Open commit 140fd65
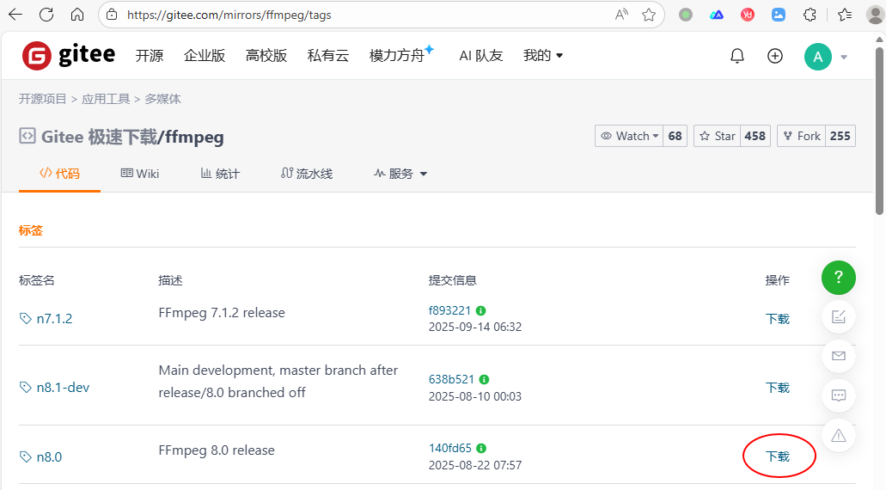This screenshot has height=490, width=886. tap(449, 448)
